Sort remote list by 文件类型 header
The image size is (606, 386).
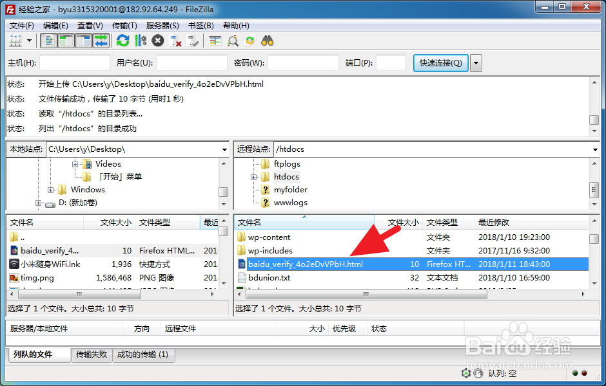pos(448,222)
